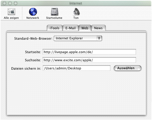Click the Alle zeigen label
Image resolution: width=152 pixels, height=120 pixels.
[x=11, y=18]
